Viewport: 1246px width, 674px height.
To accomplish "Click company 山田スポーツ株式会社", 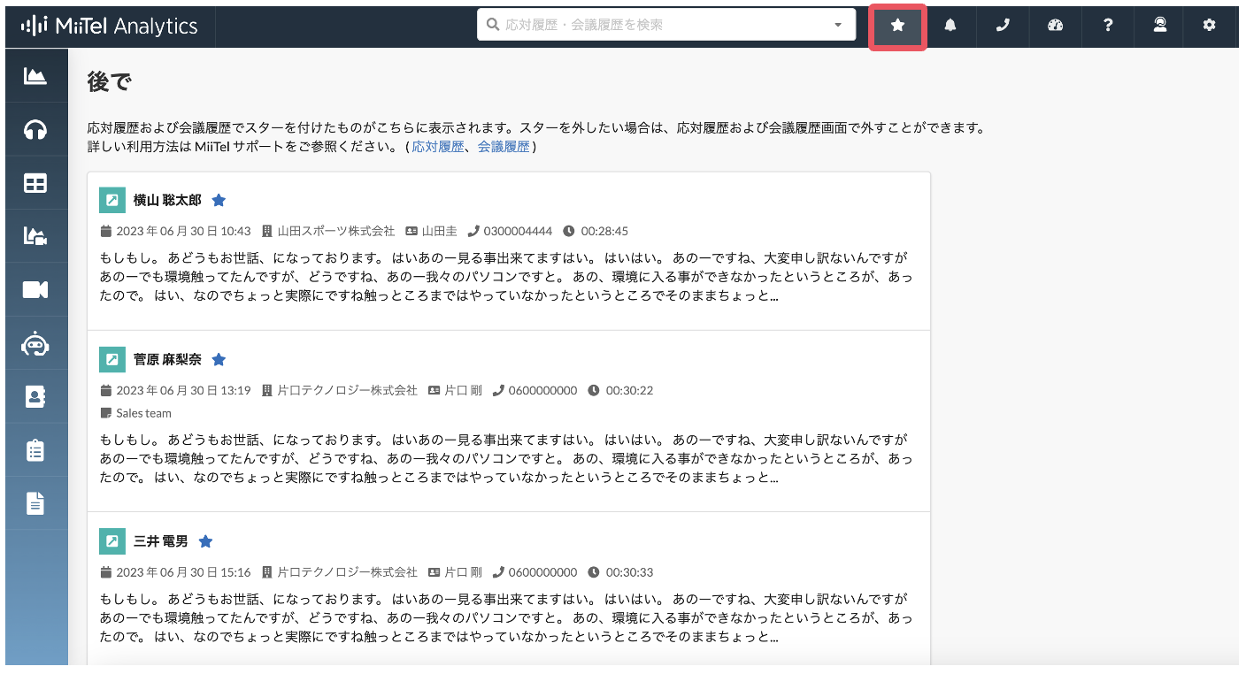I will tap(335, 231).
